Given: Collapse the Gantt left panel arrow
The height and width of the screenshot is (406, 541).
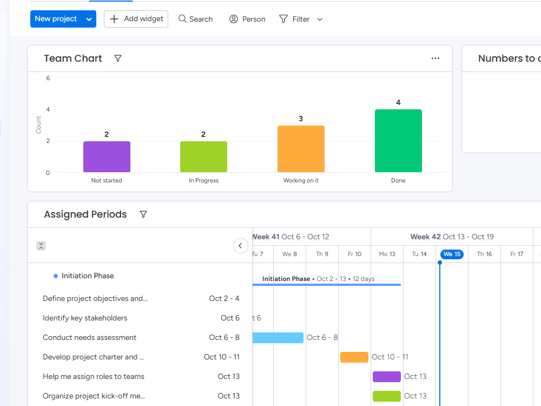Looking at the screenshot, I should tap(241, 246).
